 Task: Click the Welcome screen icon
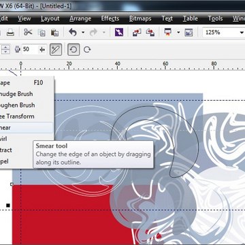(x=189, y=33)
